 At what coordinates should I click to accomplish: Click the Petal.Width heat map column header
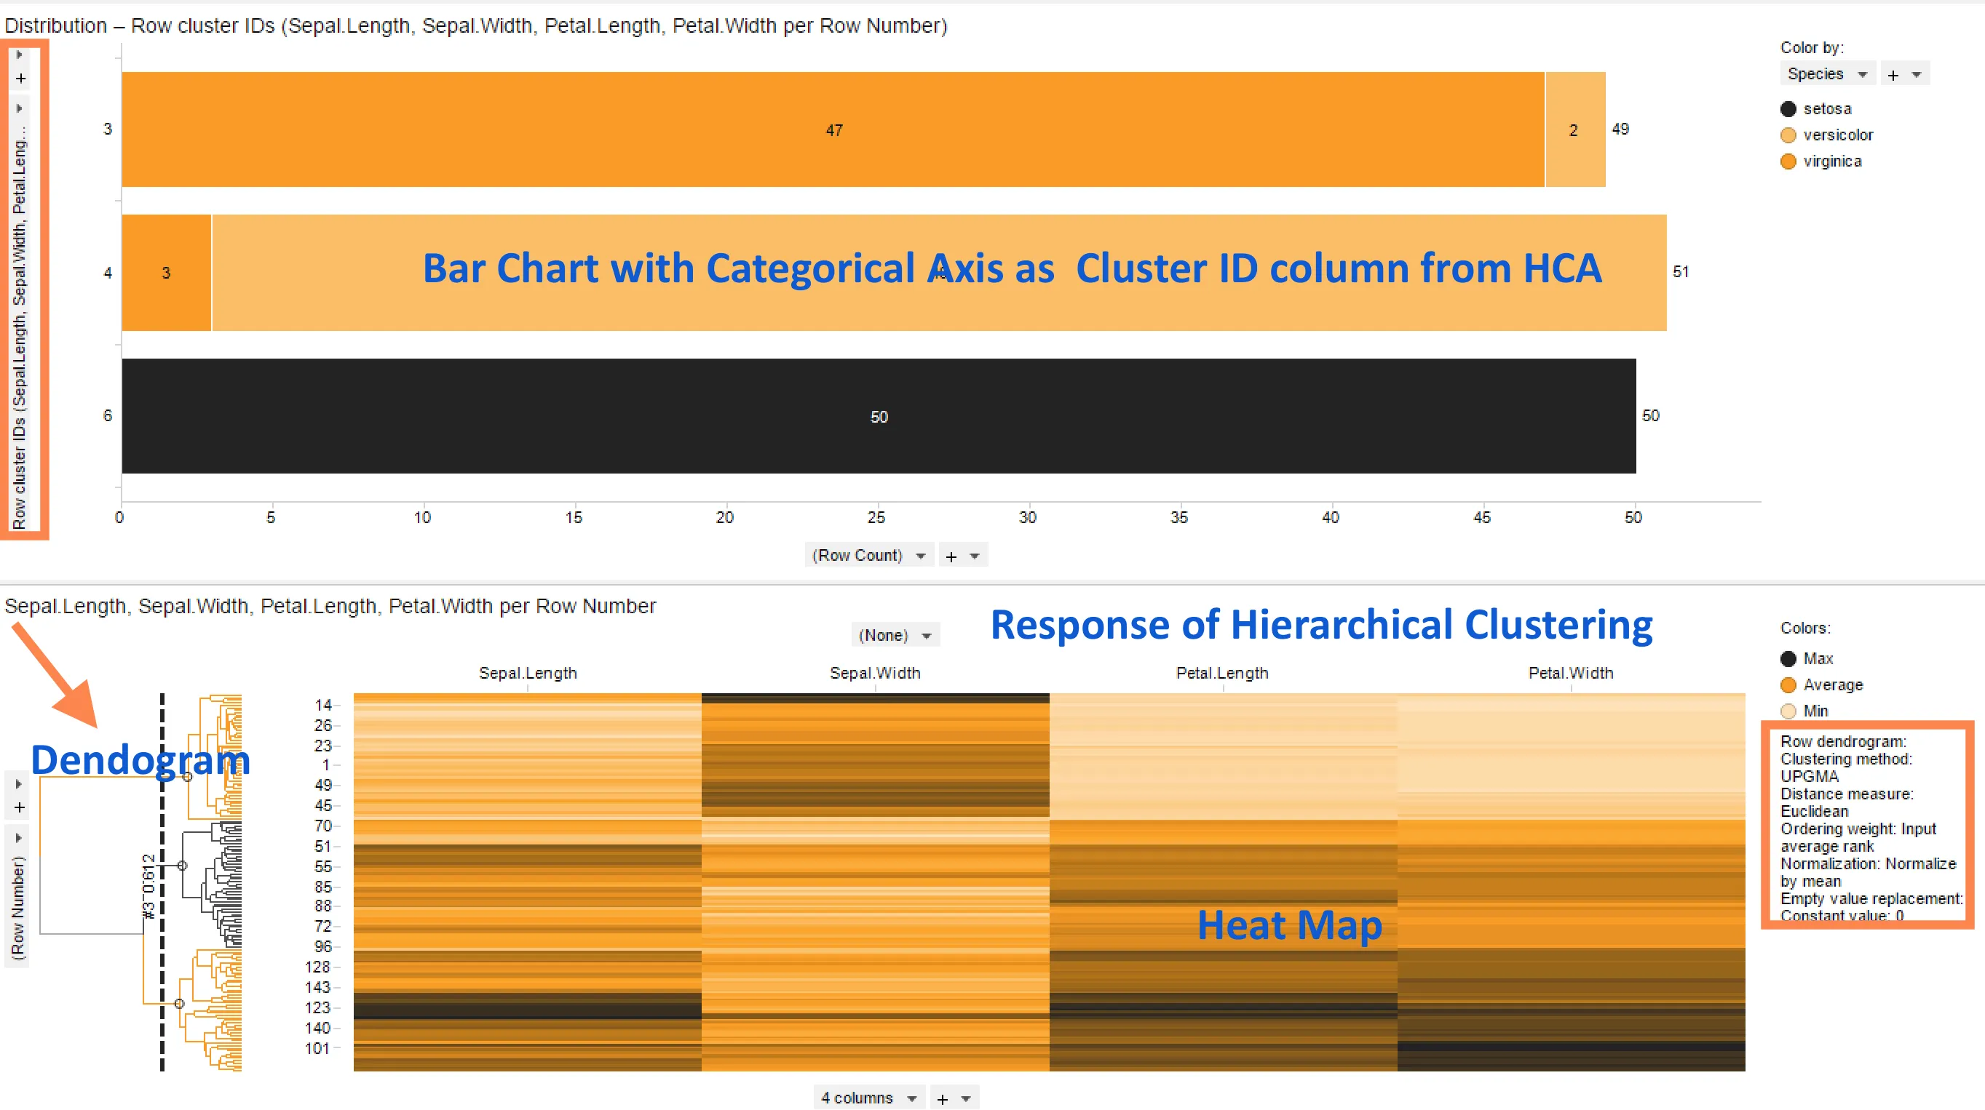1570,673
